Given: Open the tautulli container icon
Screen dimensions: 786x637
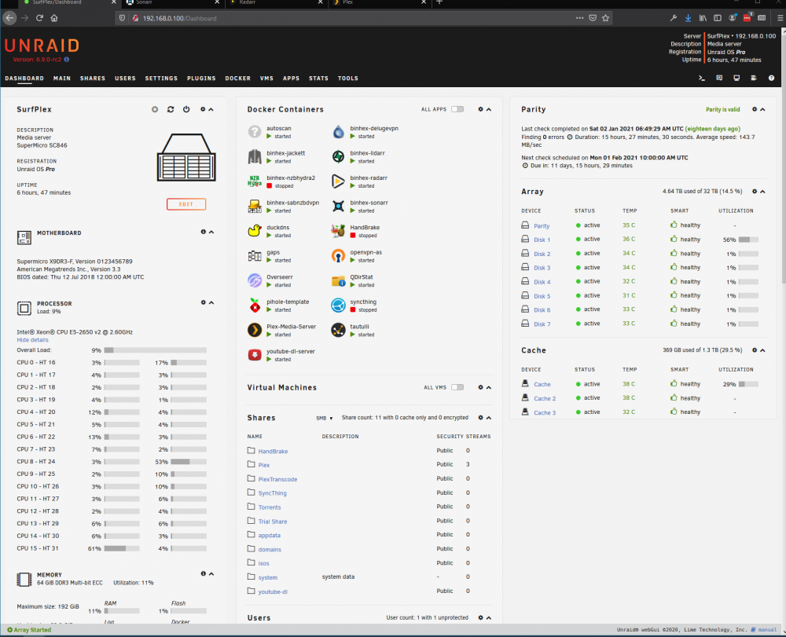Looking at the screenshot, I should (338, 330).
